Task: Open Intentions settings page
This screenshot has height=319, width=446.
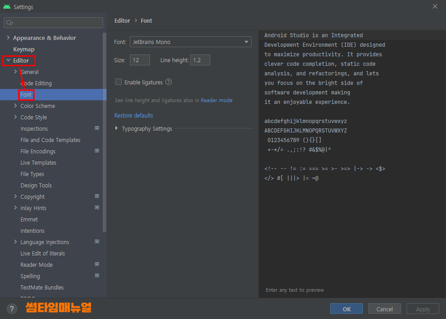Action: [32, 231]
